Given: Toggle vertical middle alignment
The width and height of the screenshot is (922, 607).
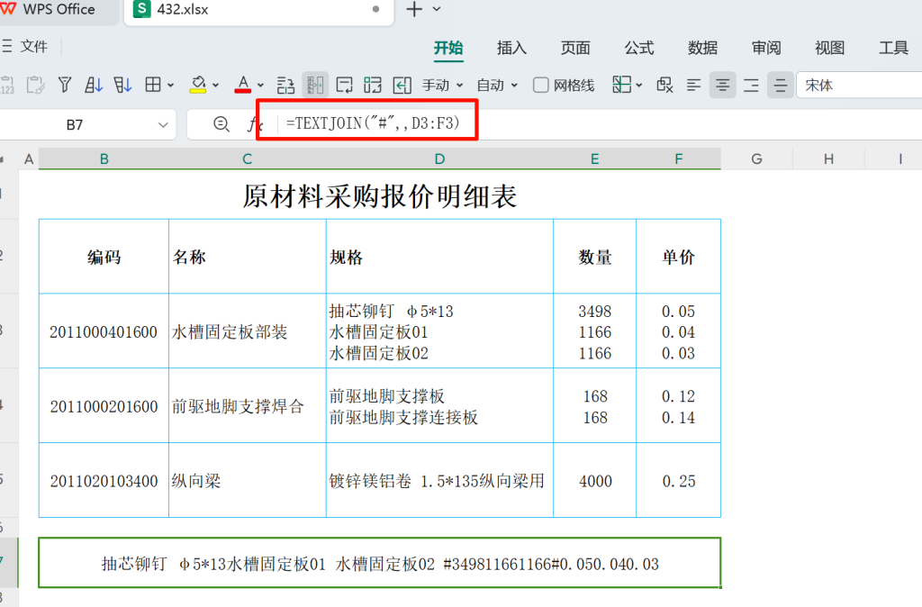Looking at the screenshot, I should pos(781,86).
